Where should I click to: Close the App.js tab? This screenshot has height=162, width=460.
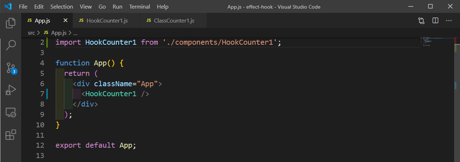click(x=65, y=21)
